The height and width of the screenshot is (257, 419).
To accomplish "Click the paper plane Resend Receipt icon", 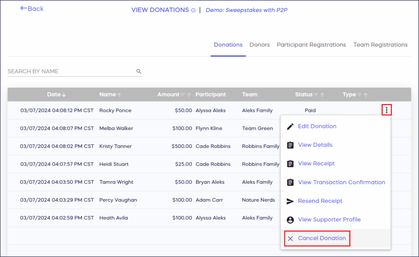I will 290,201.
